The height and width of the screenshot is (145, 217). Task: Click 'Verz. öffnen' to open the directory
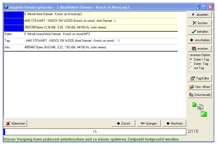coord(200,87)
